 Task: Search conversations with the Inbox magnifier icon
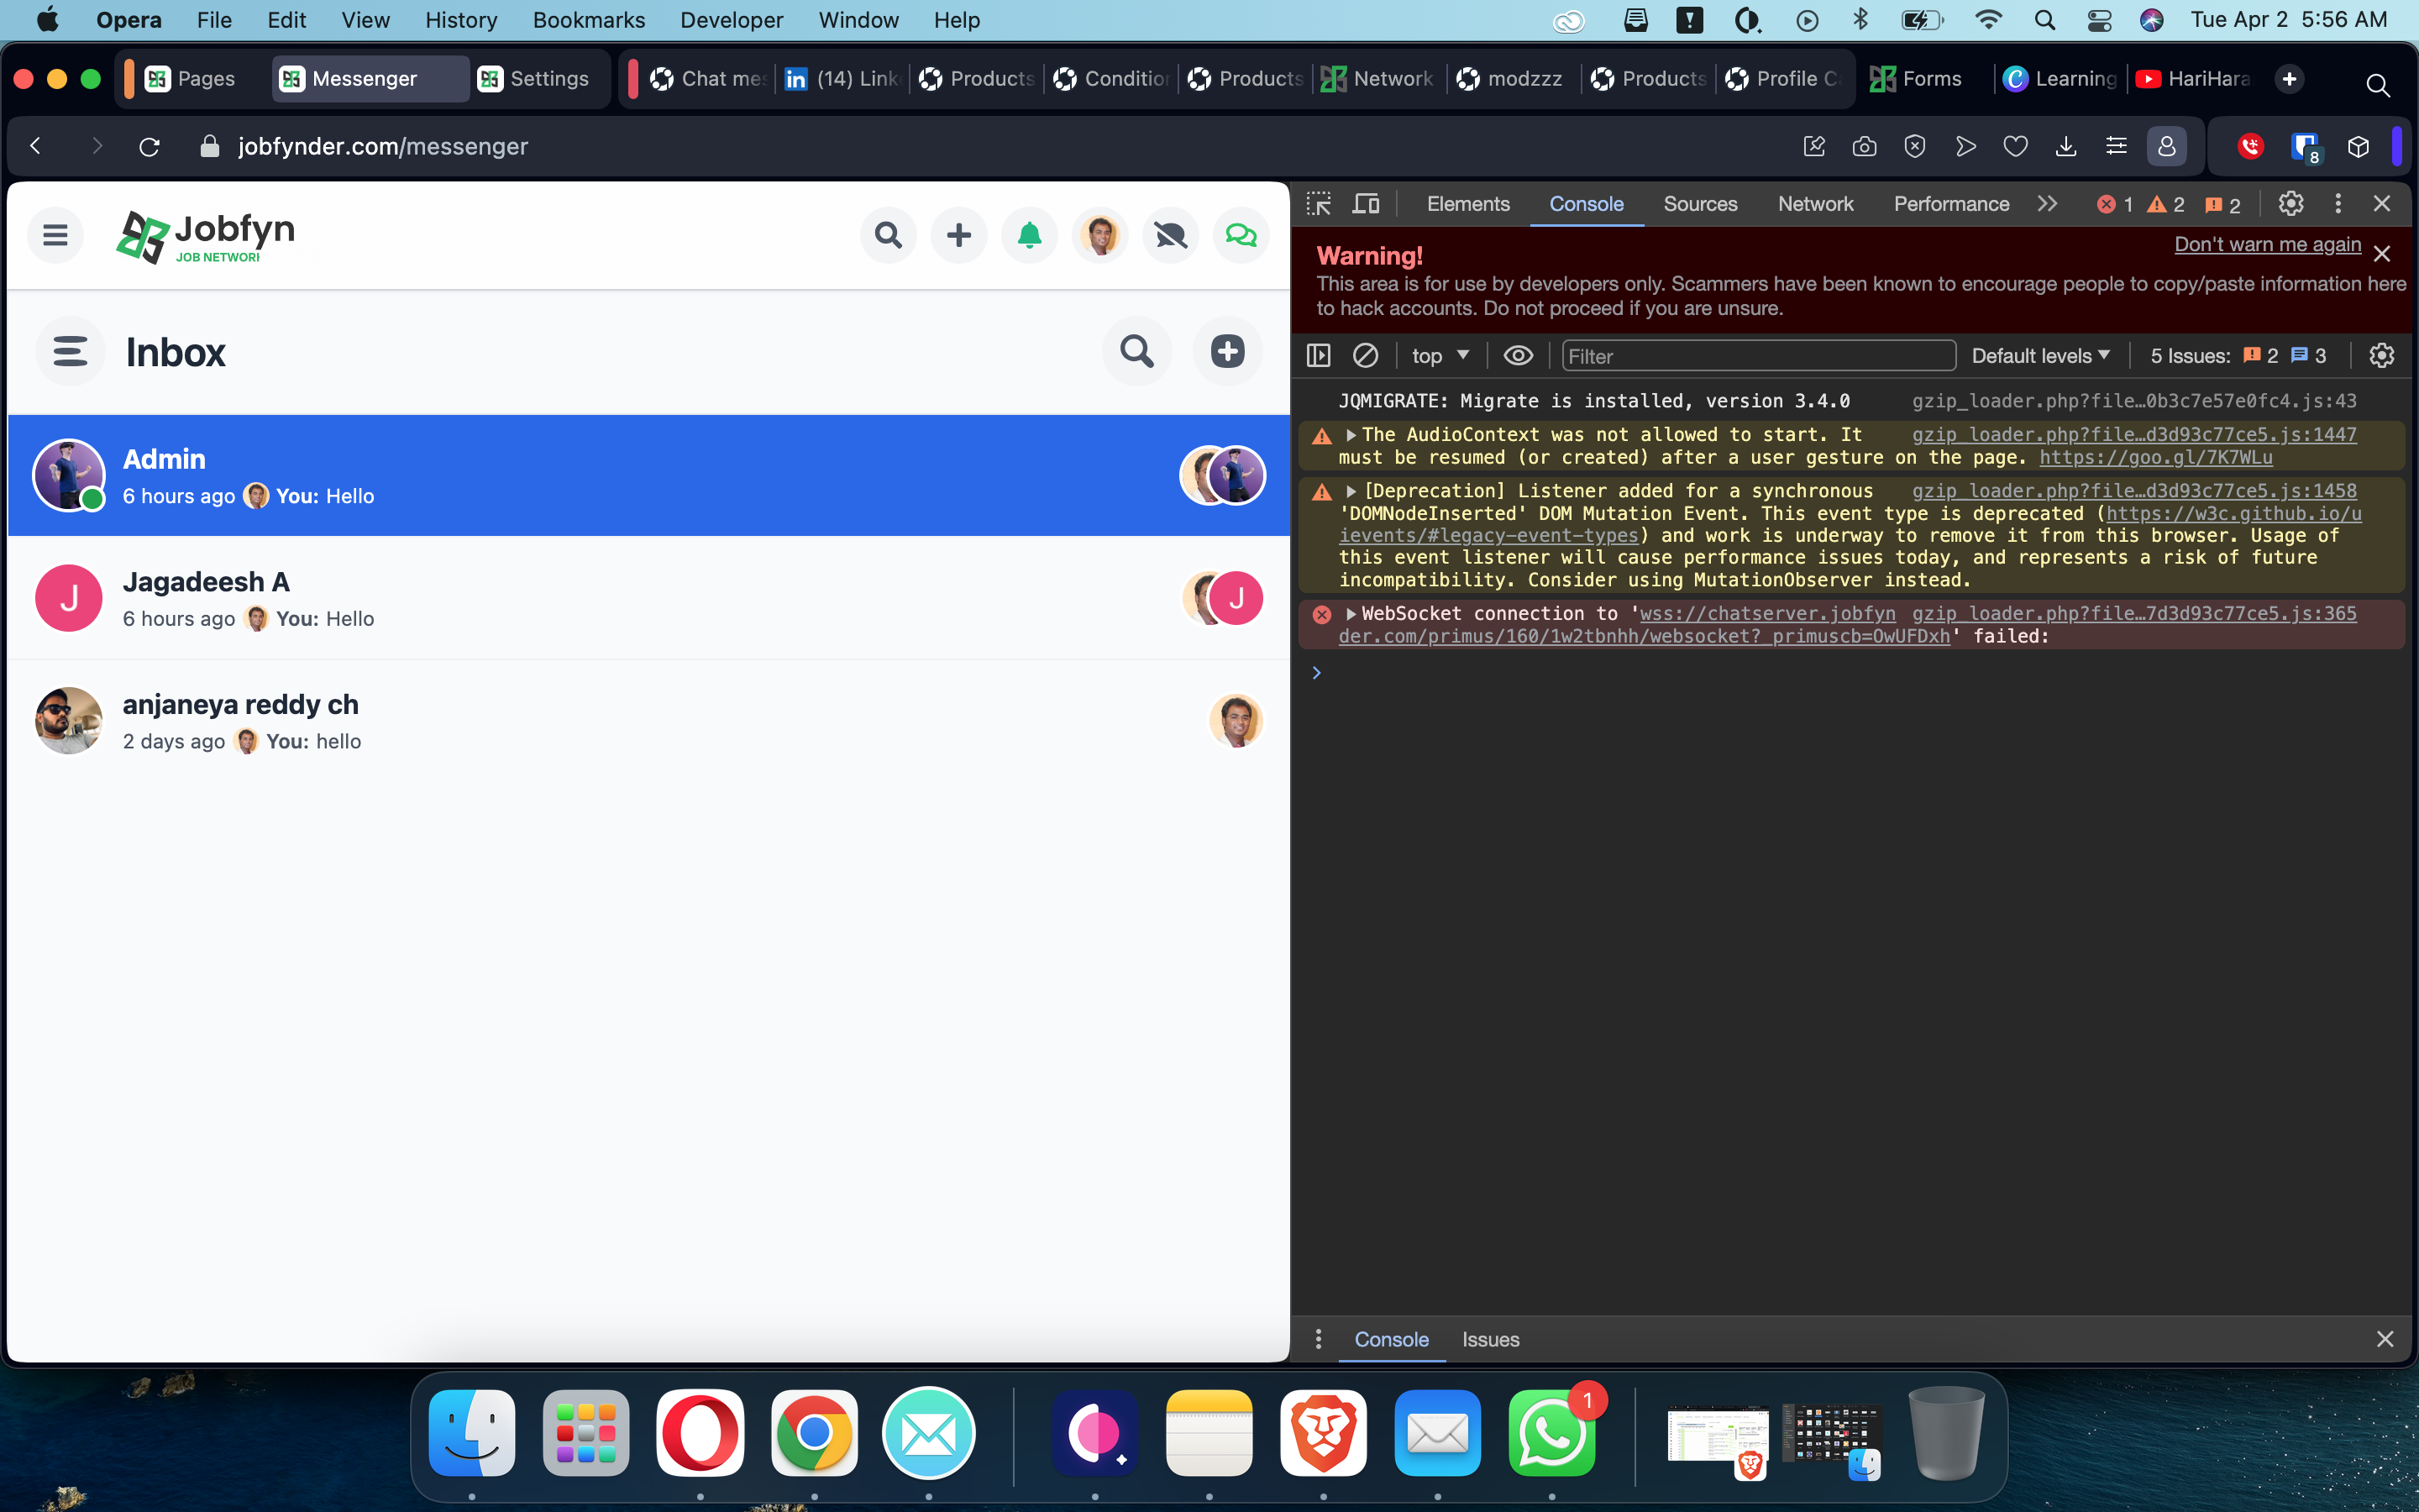coord(1136,351)
